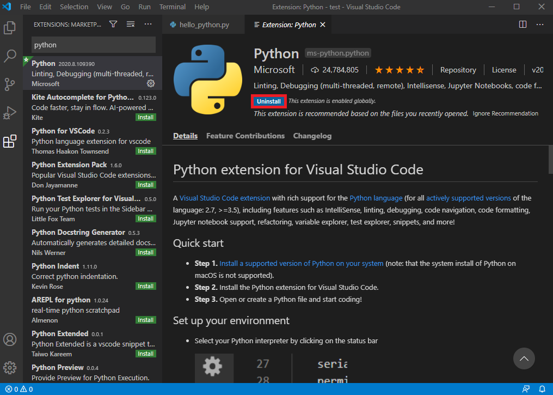Click Ignore Recommendation
Image resolution: width=553 pixels, height=395 pixels.
(506, 113)
